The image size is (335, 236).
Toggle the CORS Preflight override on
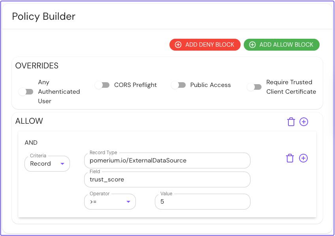click(x=102, y=85)
